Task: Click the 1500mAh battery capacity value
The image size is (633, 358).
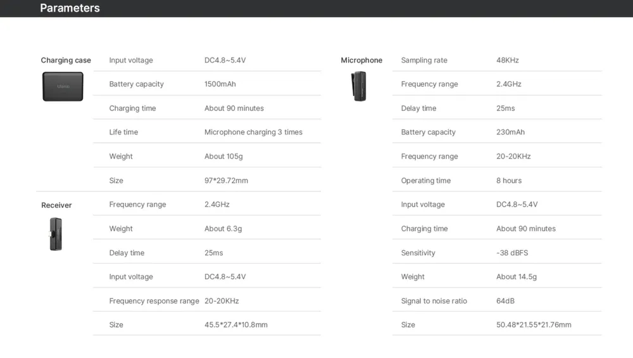Action: [220, 84]
